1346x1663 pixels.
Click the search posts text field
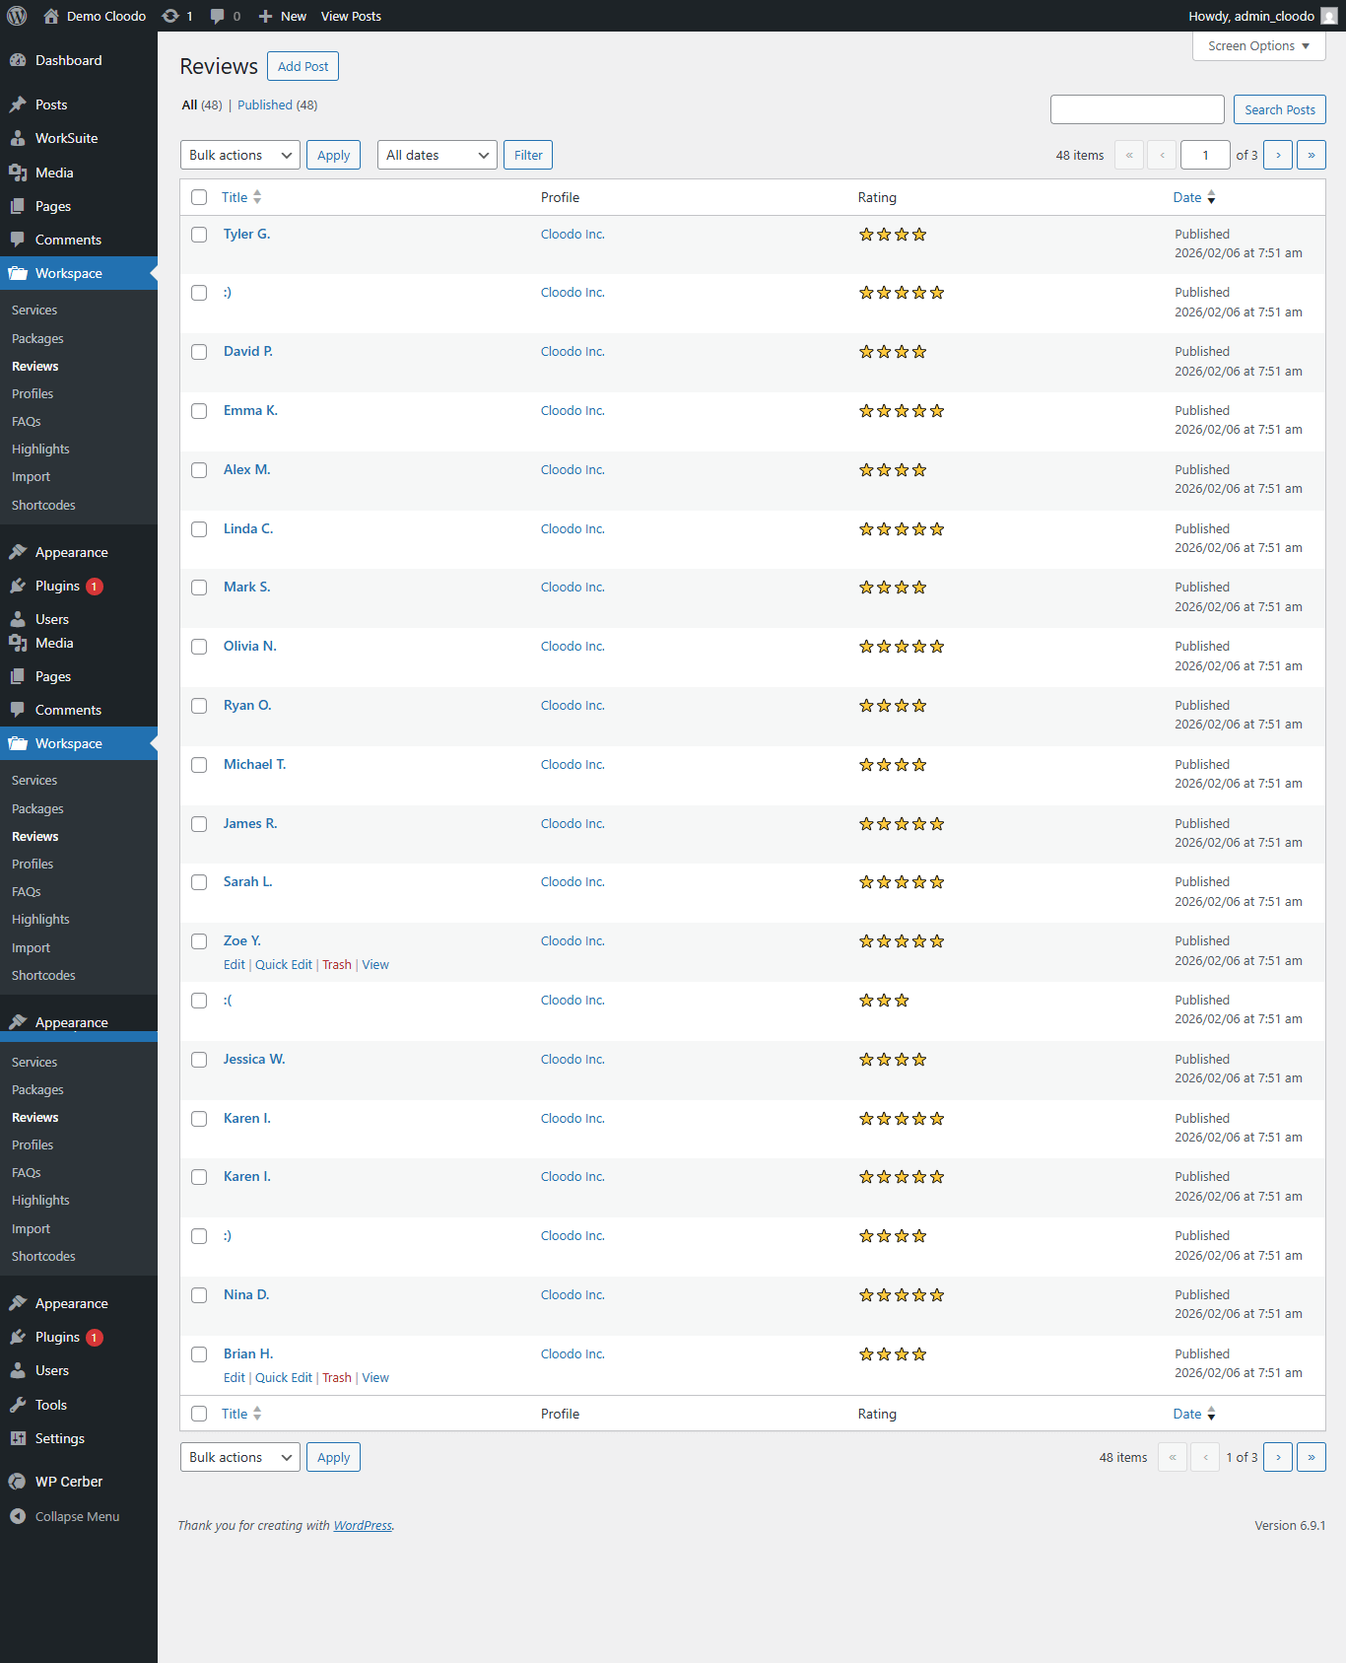pyautogui.click(x=1137, y=109)
